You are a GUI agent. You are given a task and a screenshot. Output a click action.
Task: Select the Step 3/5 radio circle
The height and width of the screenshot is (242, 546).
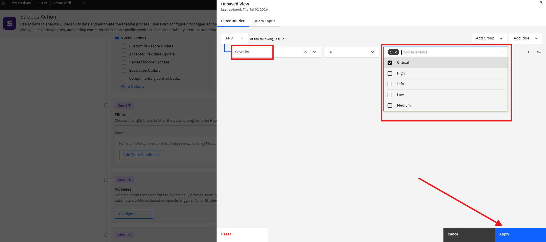[x=106, y=105]
